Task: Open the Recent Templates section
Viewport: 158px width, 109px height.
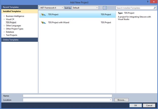Action: click(x=20, y=7)
